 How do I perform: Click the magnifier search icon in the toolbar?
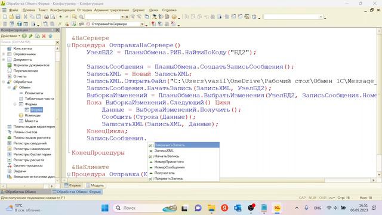click(81, 17)
